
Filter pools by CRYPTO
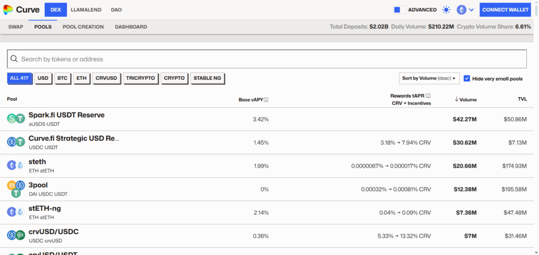[x=174, y=78]
